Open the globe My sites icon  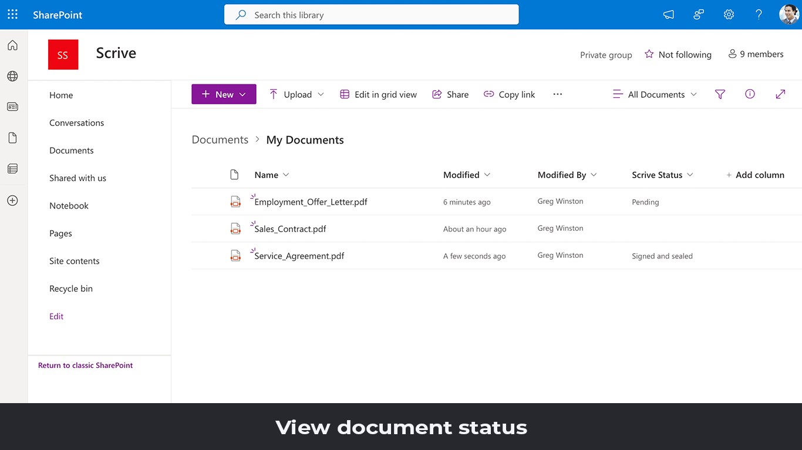point(12,76)
